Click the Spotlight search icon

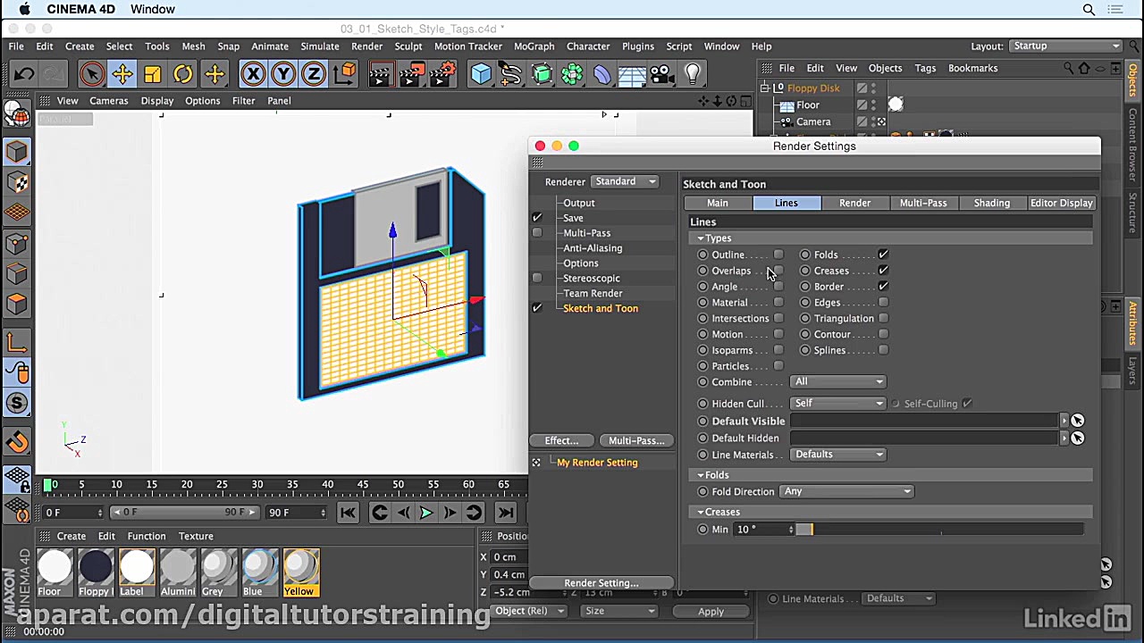click(x=1089, y=9)
